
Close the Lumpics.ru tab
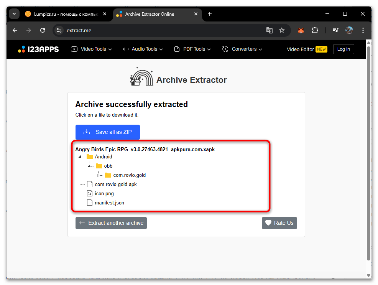click(105, 14)
